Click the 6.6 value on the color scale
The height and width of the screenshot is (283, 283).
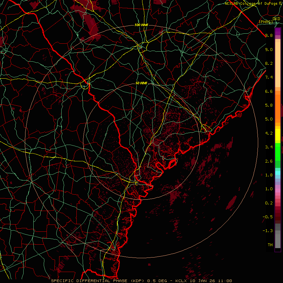(x=269, y=91)
